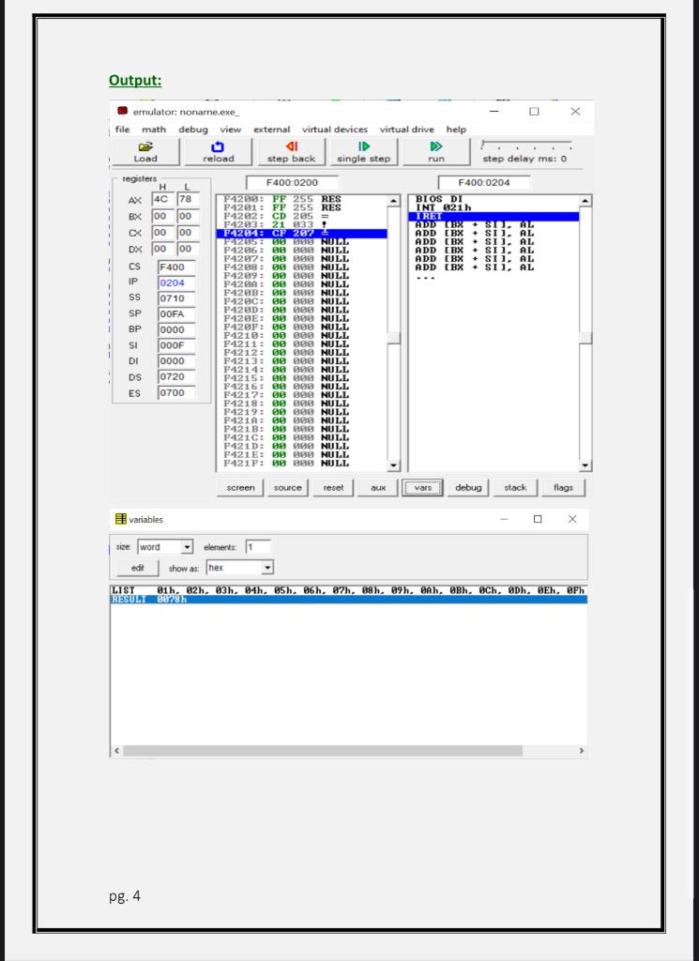Click variables scrollbar left arrow
The image size is (699, 961).
(x=116, y=751)
